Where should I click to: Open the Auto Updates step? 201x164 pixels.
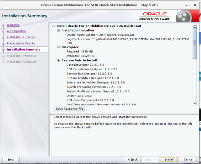(16, 31)
